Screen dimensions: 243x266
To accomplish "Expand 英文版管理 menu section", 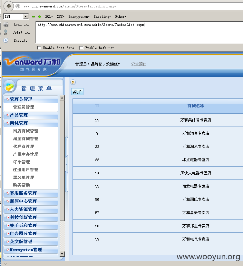I will [x=31, y=241].
